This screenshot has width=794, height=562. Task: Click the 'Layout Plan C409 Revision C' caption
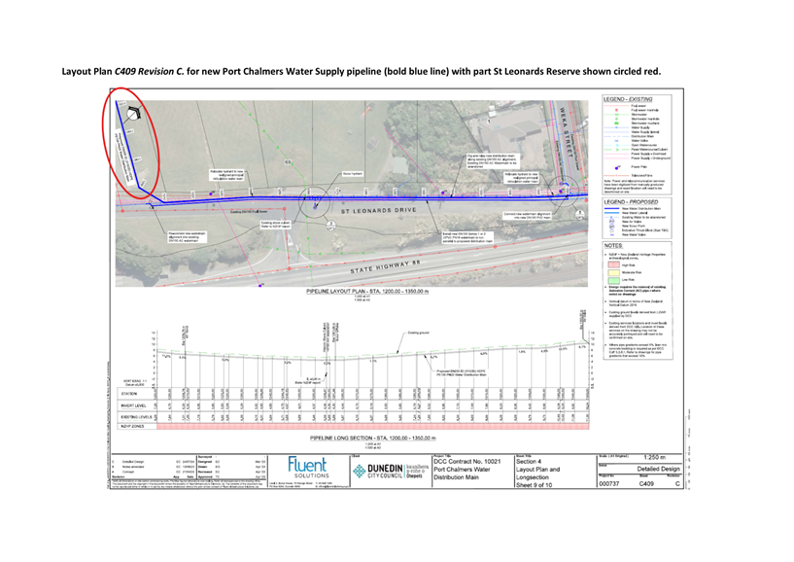[123, 71]
